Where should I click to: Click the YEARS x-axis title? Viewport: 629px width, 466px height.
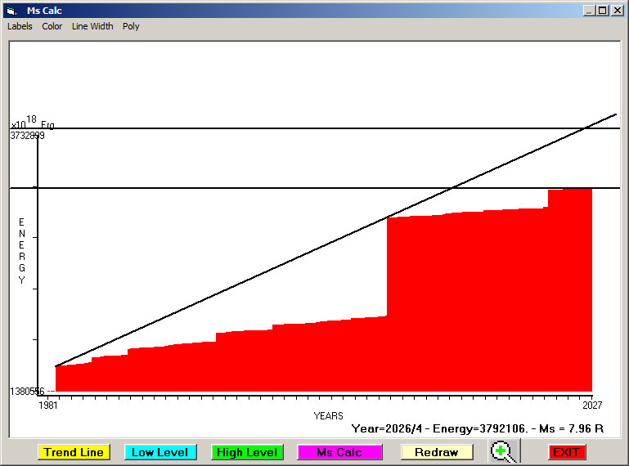(x=328, y=416)
